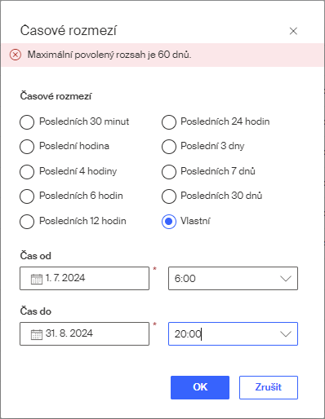Select Posledních 30 minut radio option
Screen dimensions: 325x419
click(x=27, y=122)
